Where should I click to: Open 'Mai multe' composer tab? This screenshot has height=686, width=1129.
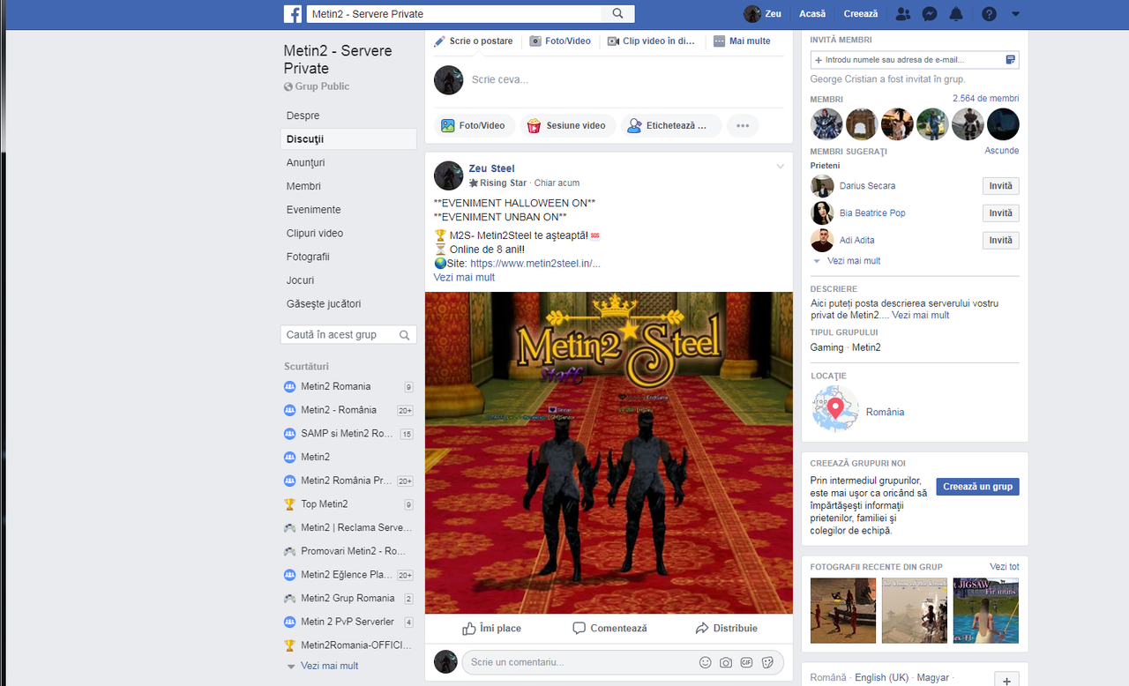point(742,41)
